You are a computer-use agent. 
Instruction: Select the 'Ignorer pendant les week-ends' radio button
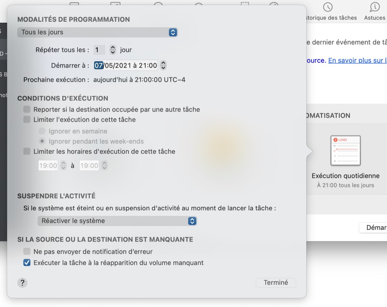(x=42, y=141)
